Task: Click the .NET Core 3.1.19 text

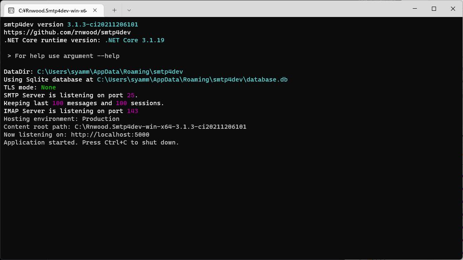Action: pos(135,40)
